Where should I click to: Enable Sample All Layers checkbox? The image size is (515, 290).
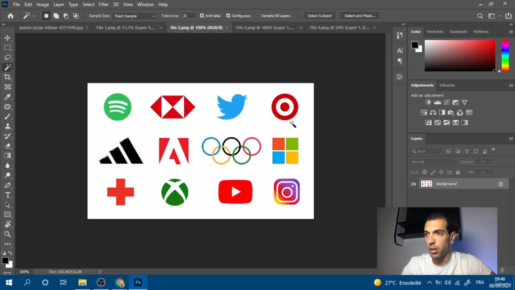tap(257, 16)
